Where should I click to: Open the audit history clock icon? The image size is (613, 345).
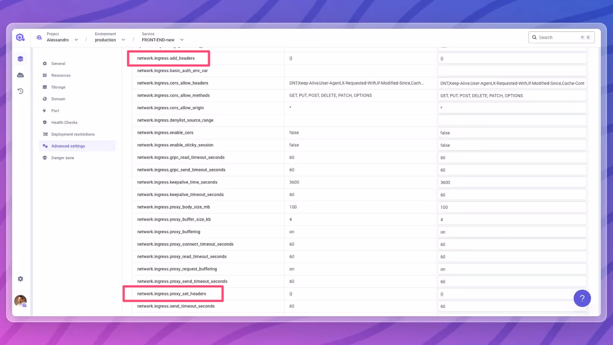point(20,91)
